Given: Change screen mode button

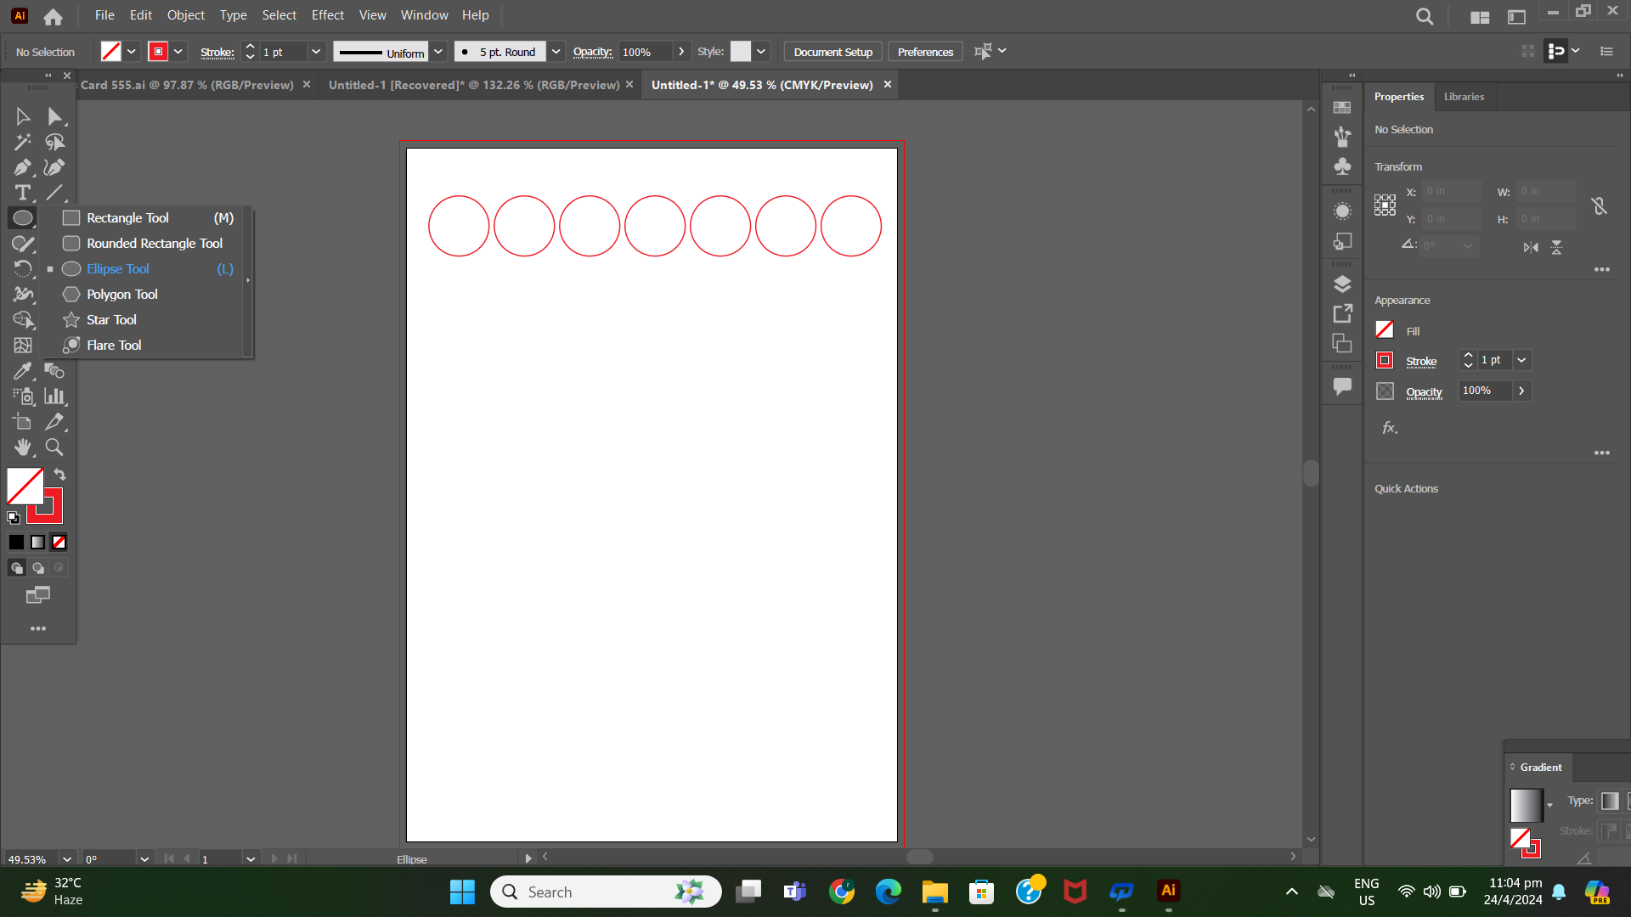Looking at the screenshot, I should point(38,595).
